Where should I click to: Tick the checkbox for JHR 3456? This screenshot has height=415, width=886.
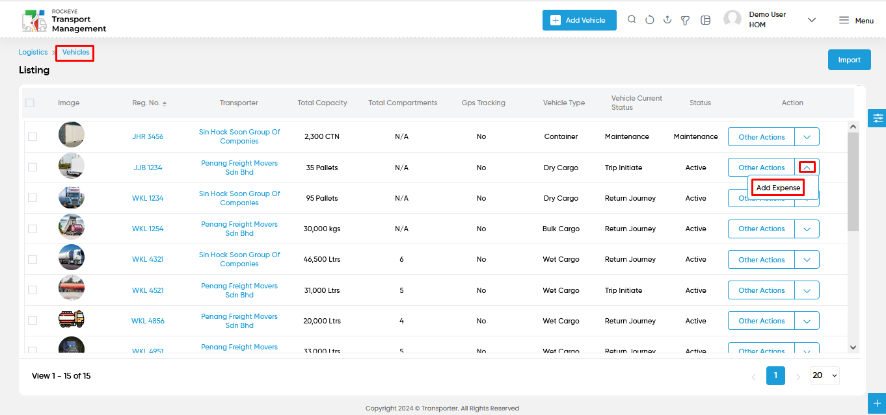tap(33, 137)
